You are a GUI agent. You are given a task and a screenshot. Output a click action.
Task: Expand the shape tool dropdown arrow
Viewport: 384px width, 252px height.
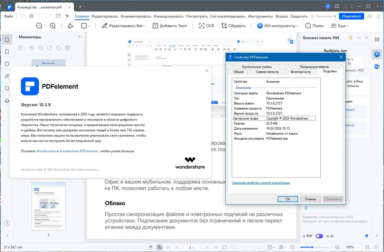(x=89, y=26)
